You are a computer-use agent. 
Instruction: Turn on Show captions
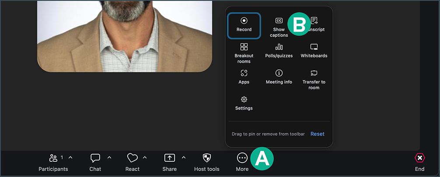coord(279,28)
